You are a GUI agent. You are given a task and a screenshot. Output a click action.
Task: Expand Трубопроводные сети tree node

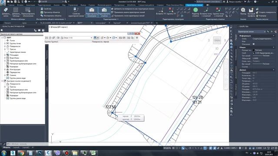[x=5, y=61]
